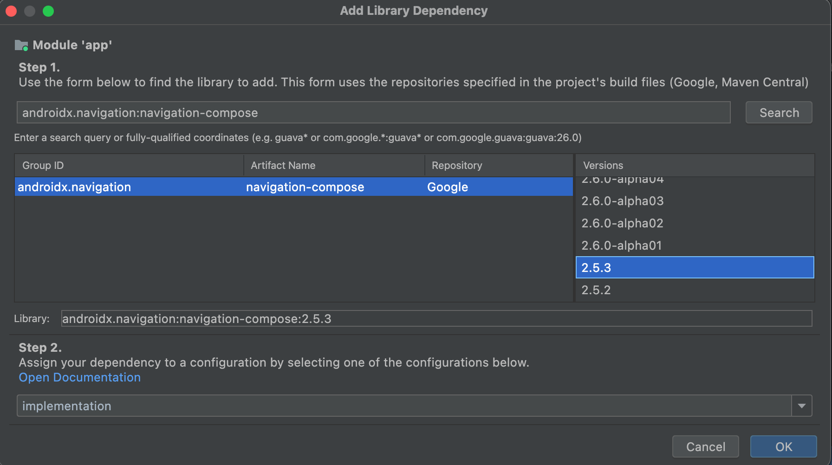Click the Repository column header
This screenshot has width=832, height=465.
(499, 165)
